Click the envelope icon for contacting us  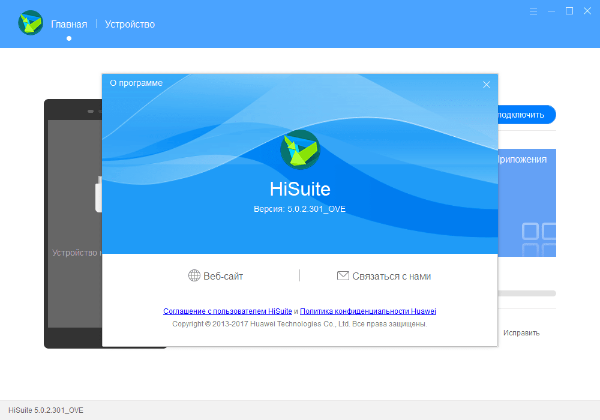tap(343, 276)
